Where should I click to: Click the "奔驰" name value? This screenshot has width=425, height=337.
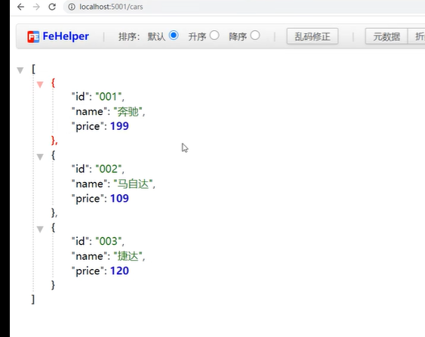tap(128, 112)
